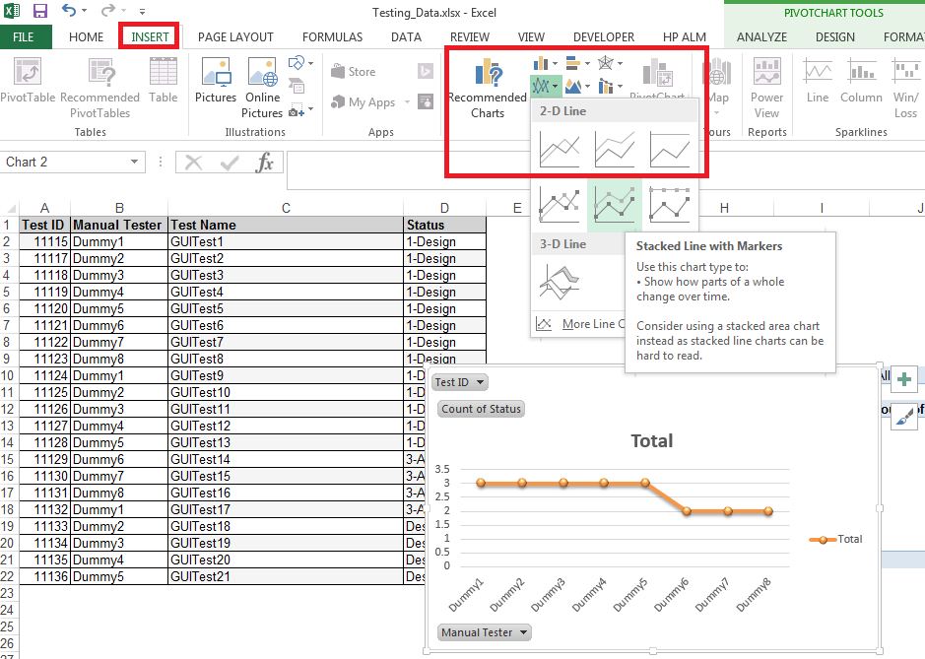Viewport: 925px width, 659px height.
Task: Click the Insert Function fx button
Action: (264, 163)
